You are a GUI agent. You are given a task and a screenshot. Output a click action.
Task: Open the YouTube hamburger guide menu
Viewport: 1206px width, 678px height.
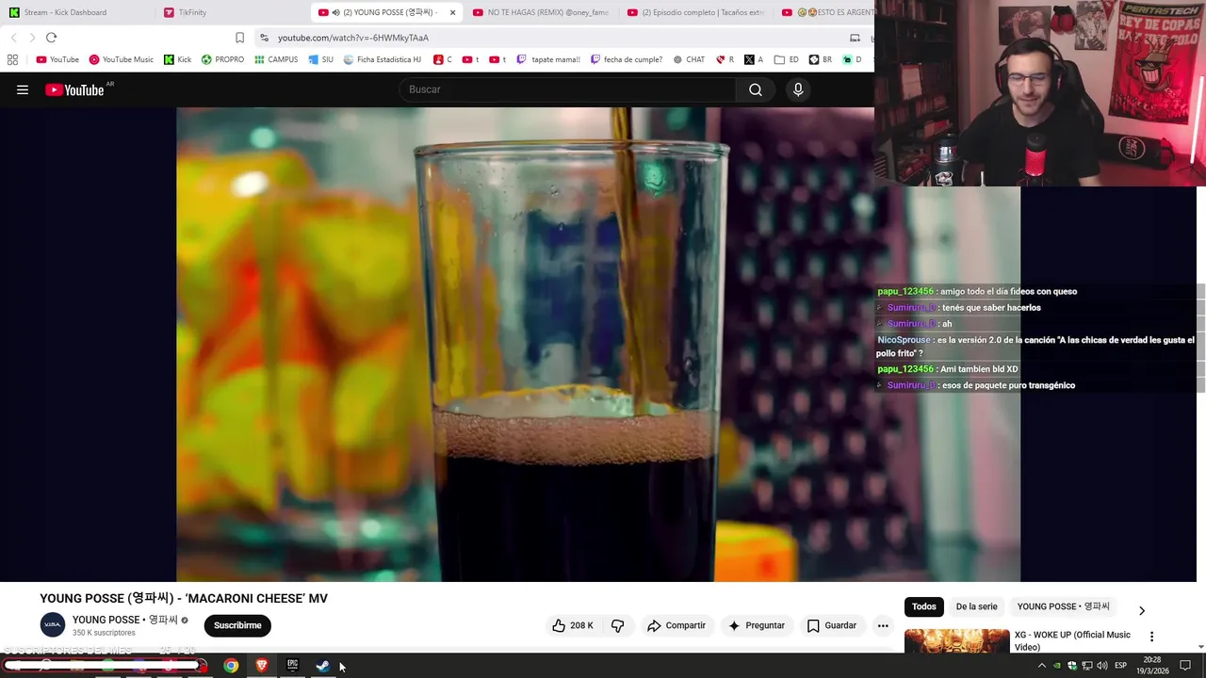[x=23, y=89]
